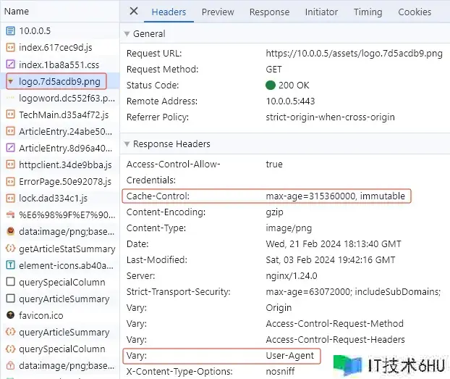450x379 pixels.
Task: Click the icon beside favicon.ico
Action: (x=10, y=315)
